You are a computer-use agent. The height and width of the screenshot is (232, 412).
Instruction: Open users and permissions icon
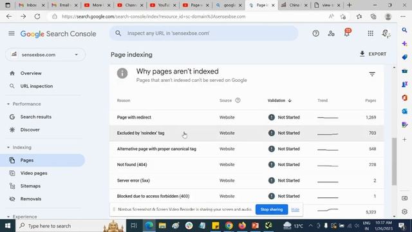point(331,34)
